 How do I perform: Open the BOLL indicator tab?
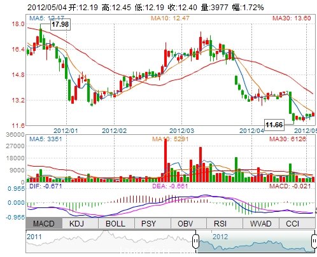coord(116,223)
